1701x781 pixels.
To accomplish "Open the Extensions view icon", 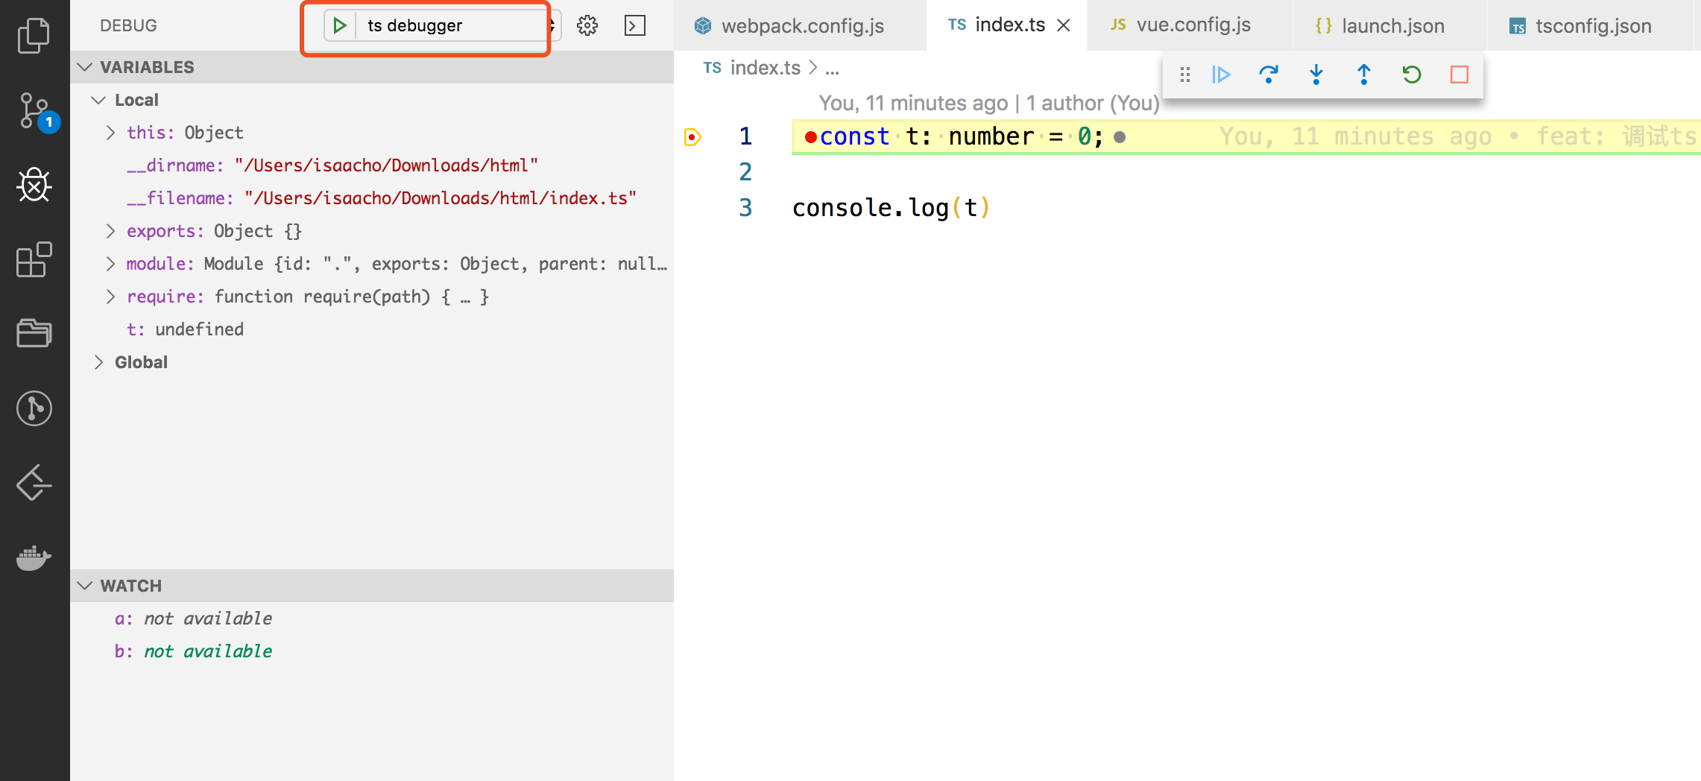I will pos(34,259).
